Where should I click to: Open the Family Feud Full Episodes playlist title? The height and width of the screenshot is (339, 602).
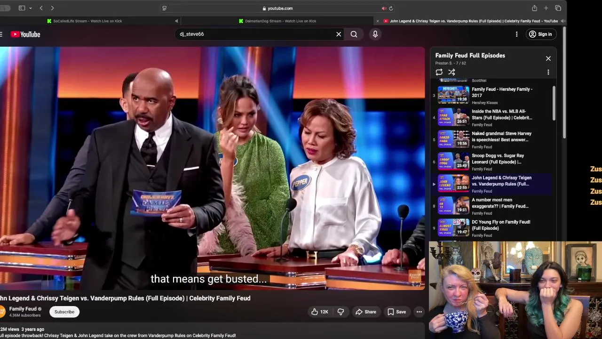(x=470, y=56)
